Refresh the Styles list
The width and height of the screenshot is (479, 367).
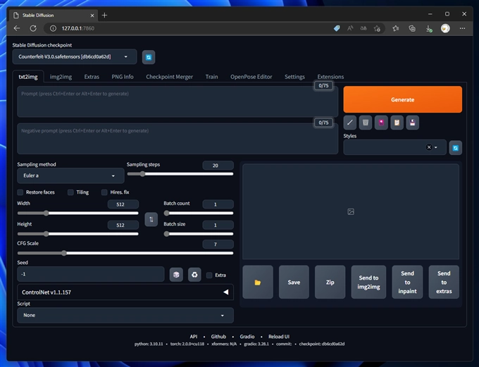coord(456,148)
